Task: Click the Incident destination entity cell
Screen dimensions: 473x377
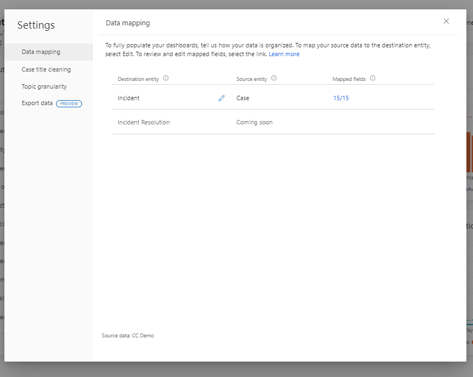Action: point(129,98)
